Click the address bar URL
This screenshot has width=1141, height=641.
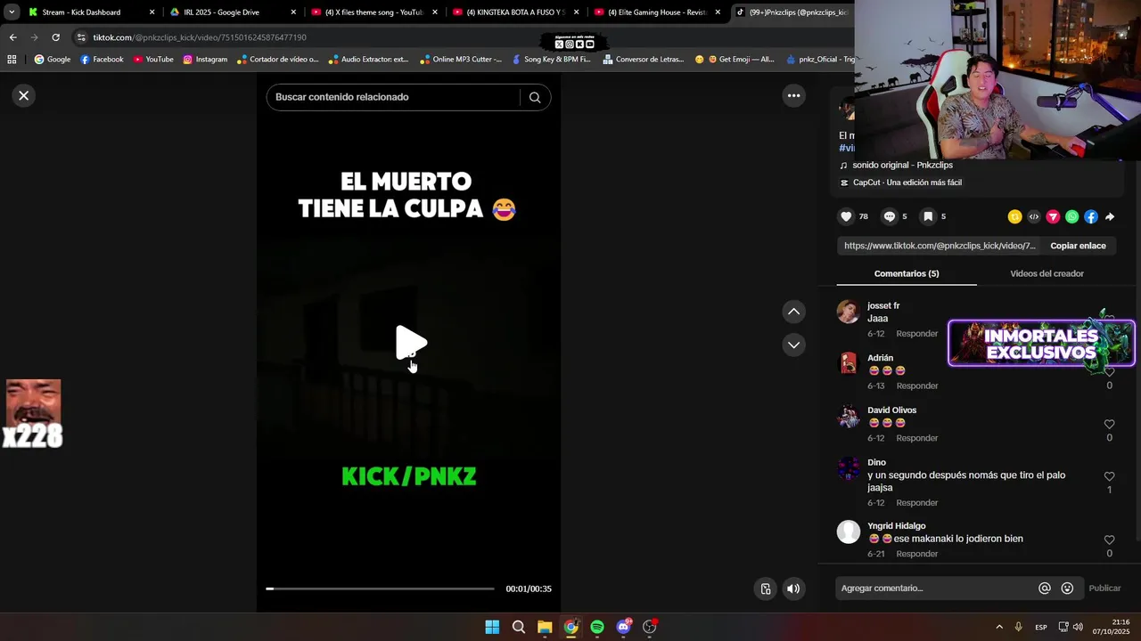tap(200, 37)
